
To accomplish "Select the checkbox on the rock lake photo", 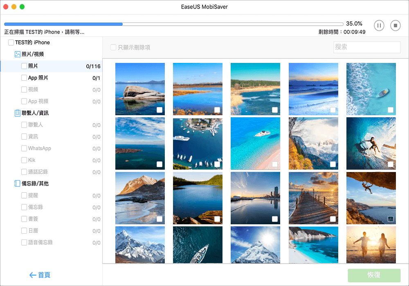I will tap(160, 109).
